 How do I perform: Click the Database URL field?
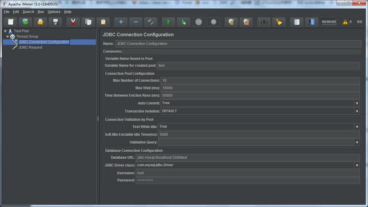(248, 158)
